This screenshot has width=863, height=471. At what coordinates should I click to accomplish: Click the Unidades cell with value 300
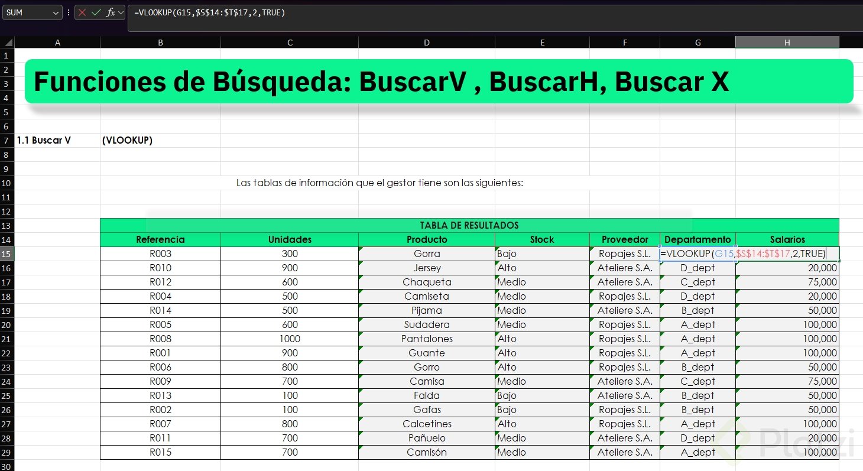point(290,254)
